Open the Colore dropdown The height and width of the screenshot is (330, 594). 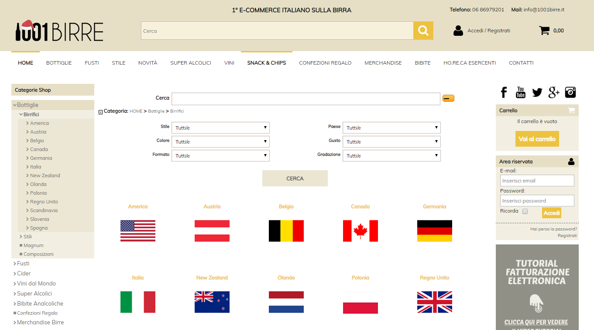(220, 142)
